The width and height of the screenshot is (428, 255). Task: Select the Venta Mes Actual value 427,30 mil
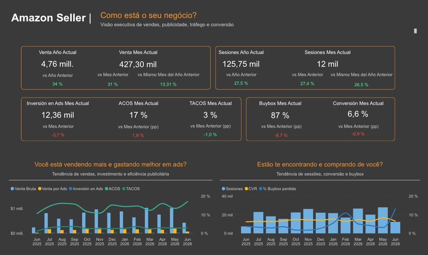tap(138, 64)
